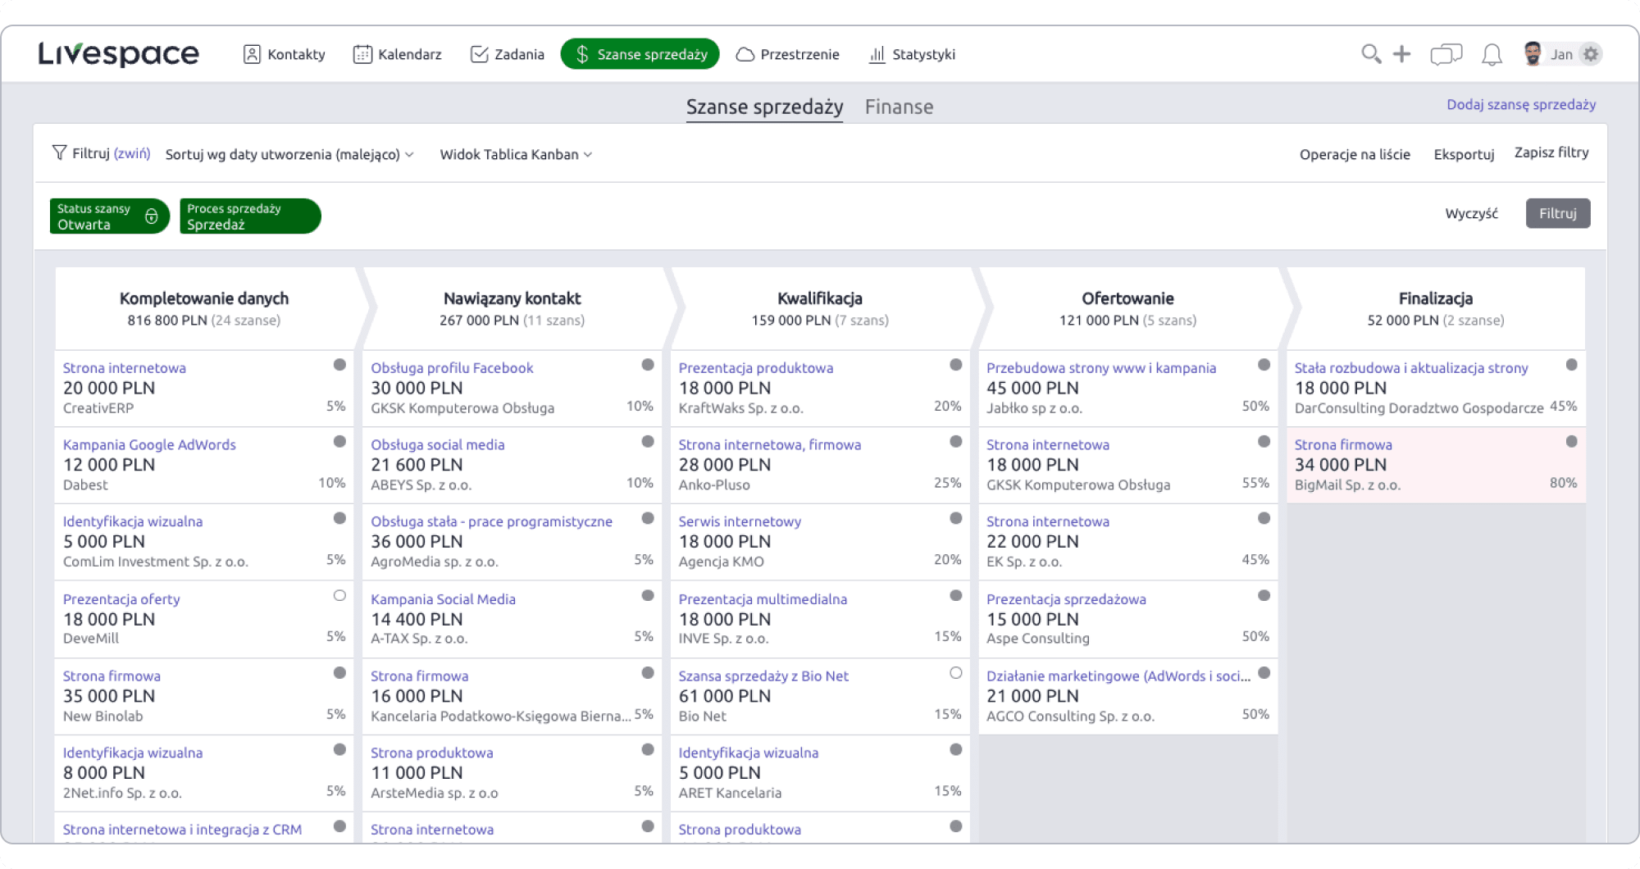This screenshot has width=1640, height=869.
Task: Click the Ofertowanie column header
Action: click(1127, 307)
